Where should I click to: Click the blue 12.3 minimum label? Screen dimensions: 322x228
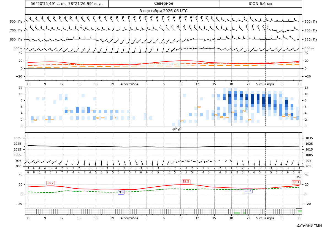(x=248, y=191)
